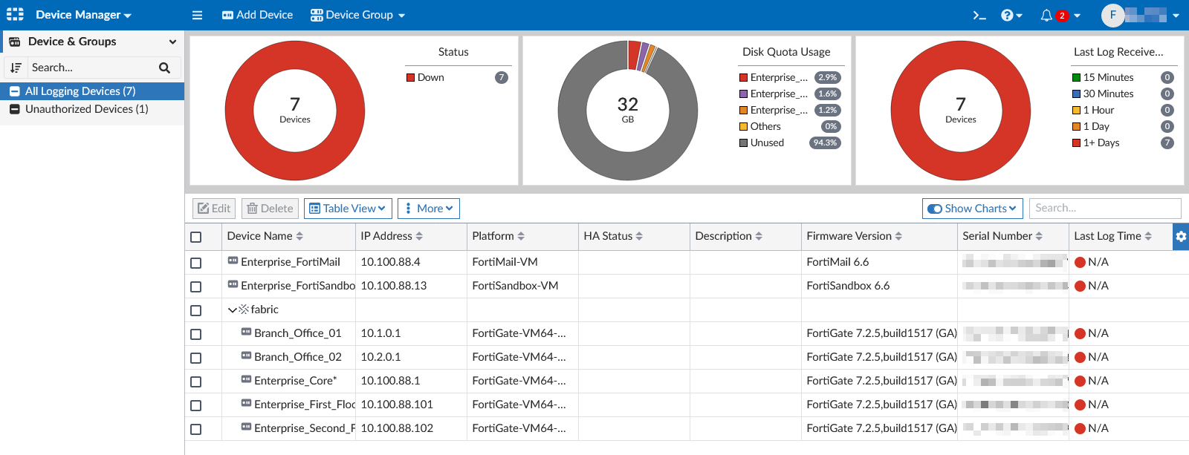Collapse the fabric group row
This screenshot has height=455, width=1189.
point(233,310)
